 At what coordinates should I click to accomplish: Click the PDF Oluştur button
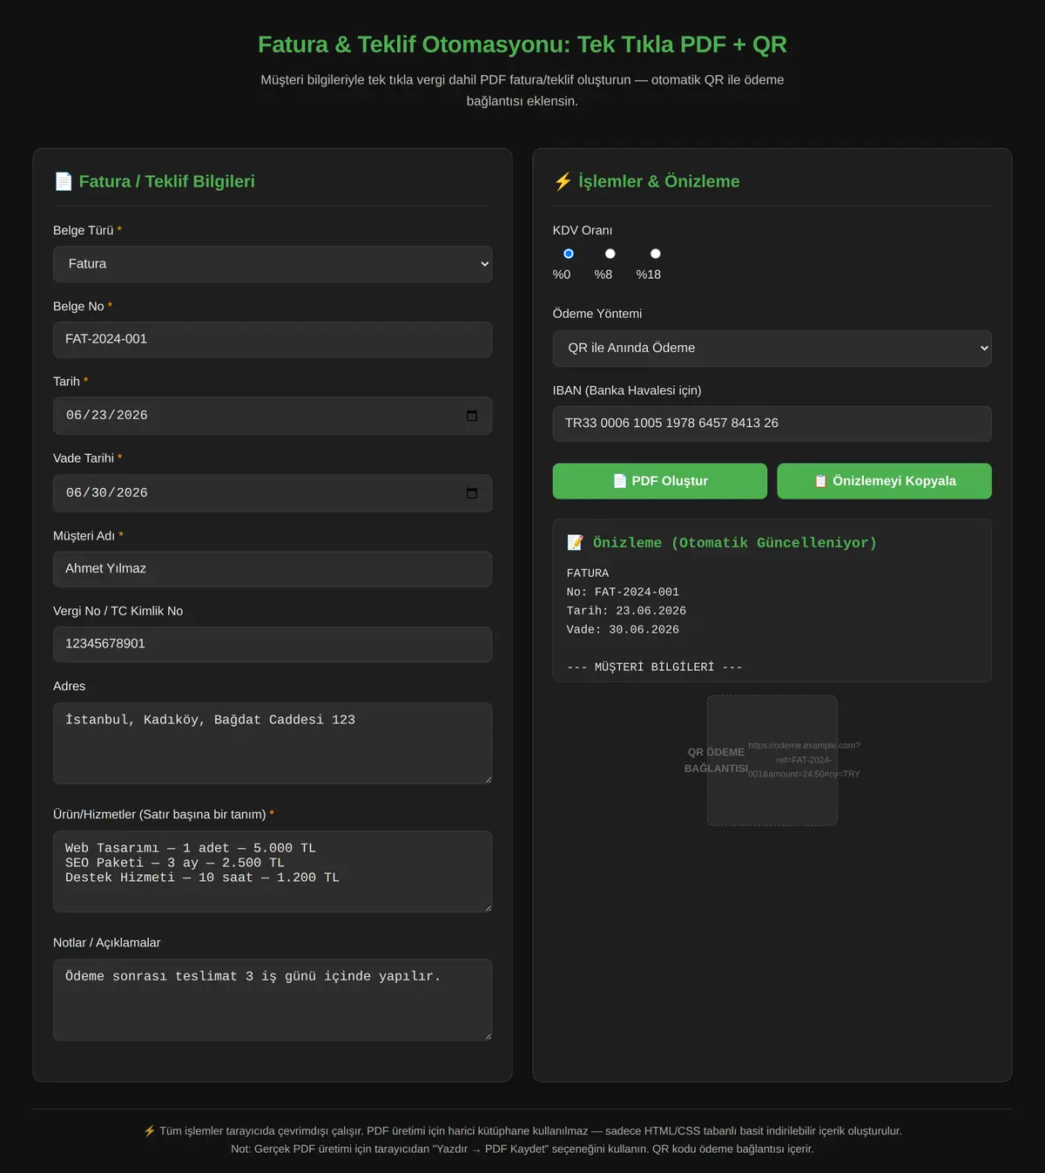pyautogui.click(x=660, y=481)
